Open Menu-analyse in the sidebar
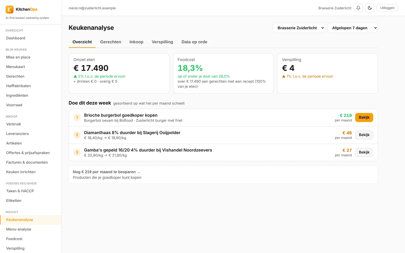Screen dimensions: 405x253 click(x=31, y=229)
